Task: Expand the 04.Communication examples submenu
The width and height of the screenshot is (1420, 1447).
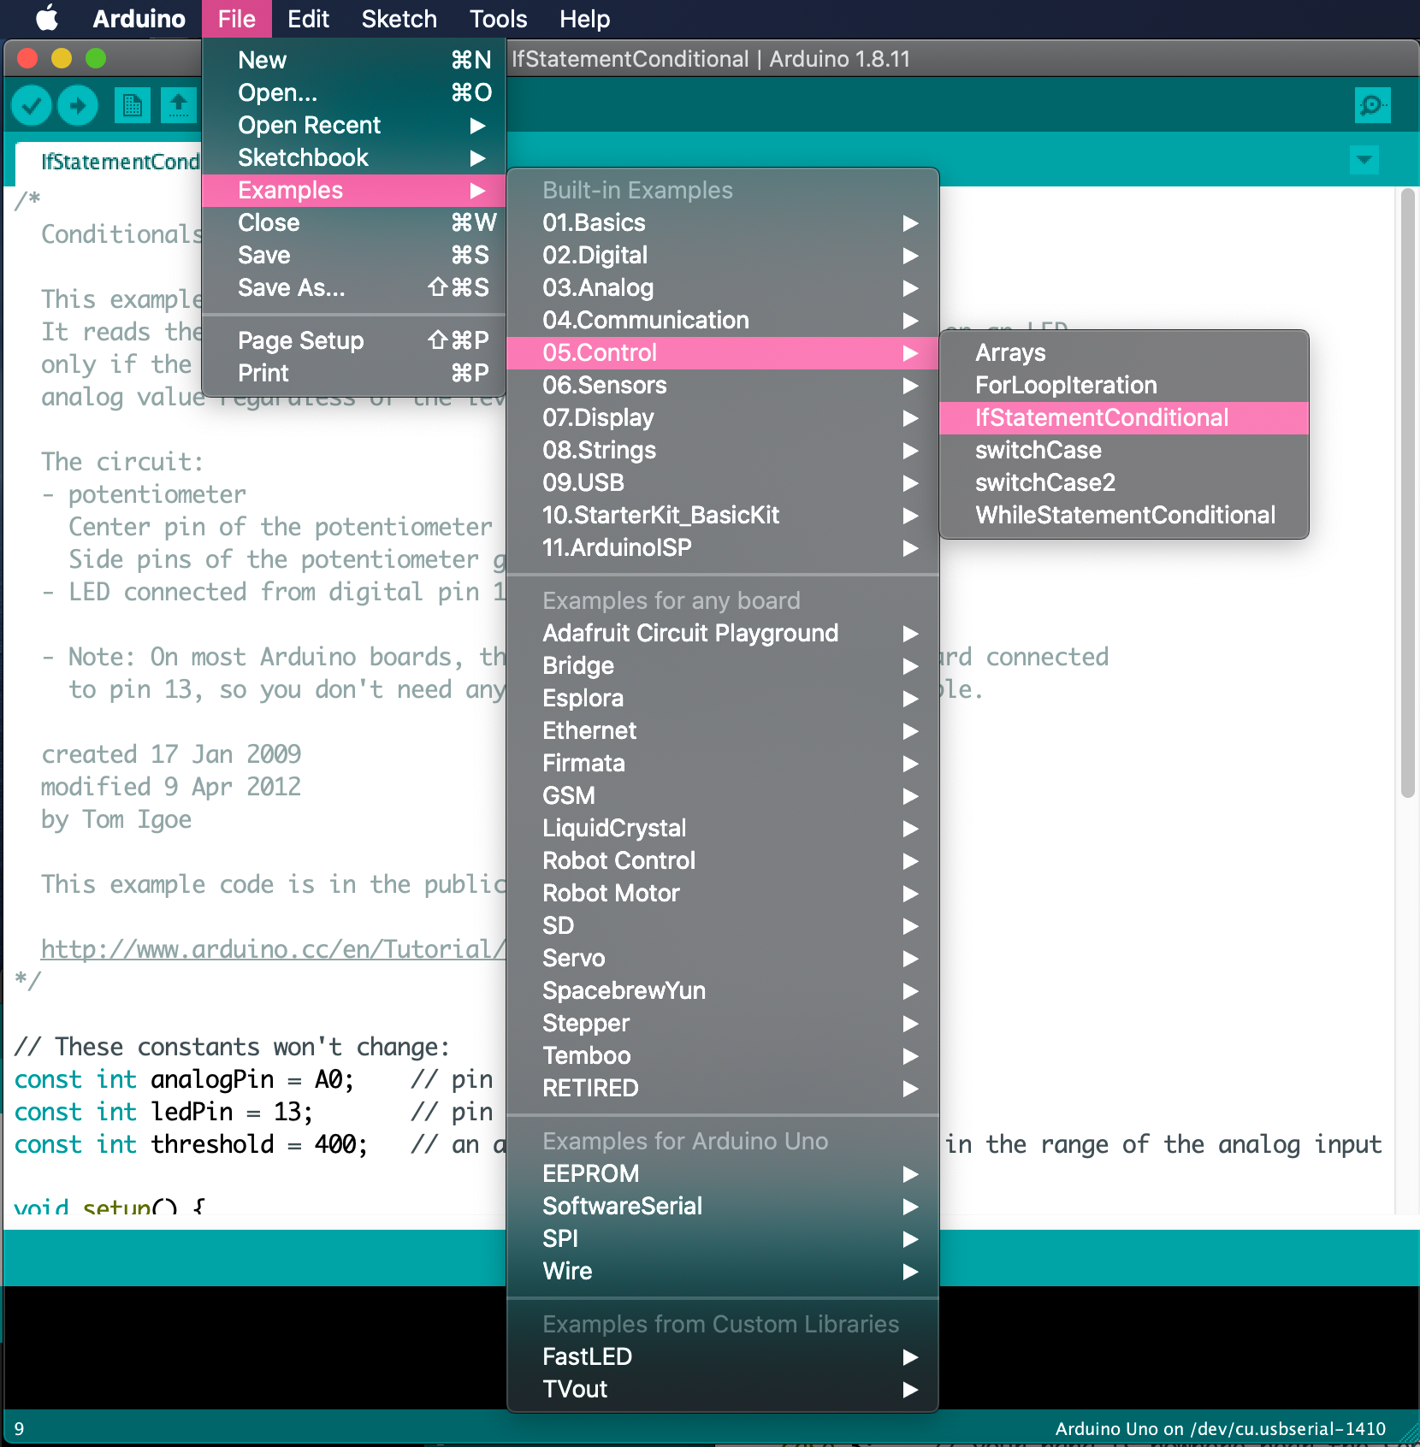Action: [723, 320]
